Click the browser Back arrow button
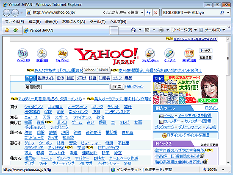Viewport: 233px width, 175px height. pyautogui.click(x=6, y=13)
